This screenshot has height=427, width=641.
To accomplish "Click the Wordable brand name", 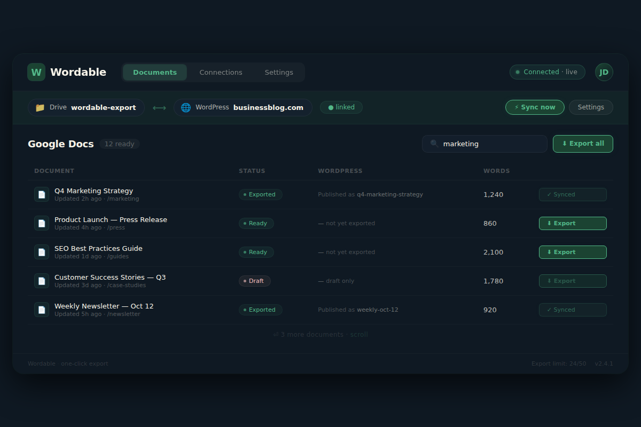I will tap(78, 72).
